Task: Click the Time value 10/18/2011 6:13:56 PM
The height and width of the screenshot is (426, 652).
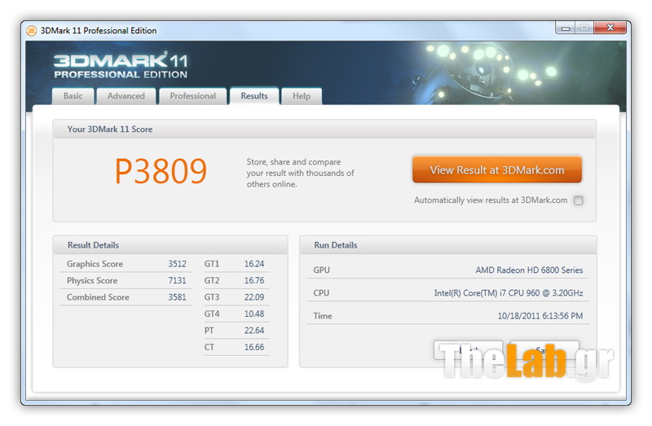Action: (540, 316)
